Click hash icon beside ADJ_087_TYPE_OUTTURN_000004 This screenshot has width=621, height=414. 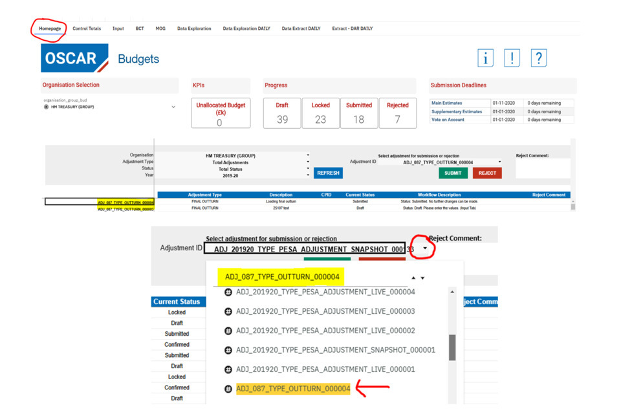point(228,389)
